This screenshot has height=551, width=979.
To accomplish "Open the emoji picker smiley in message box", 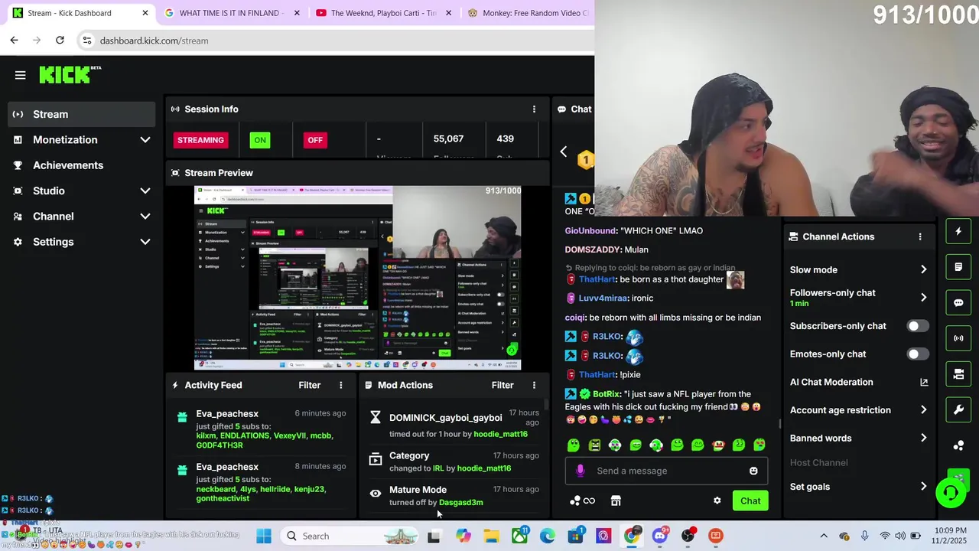I will pos(753,471).
